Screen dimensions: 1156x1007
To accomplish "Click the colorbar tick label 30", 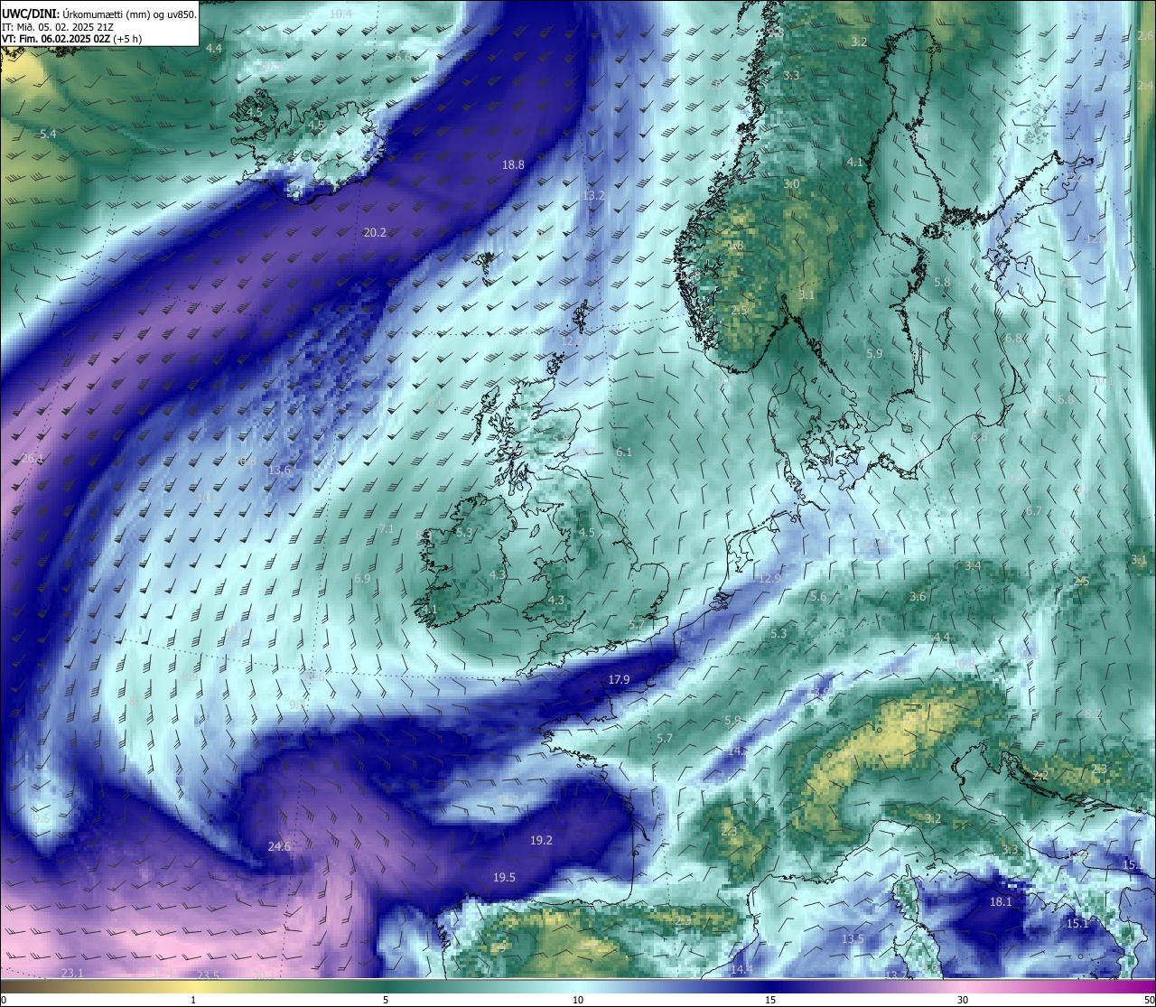I will (963, 999).
